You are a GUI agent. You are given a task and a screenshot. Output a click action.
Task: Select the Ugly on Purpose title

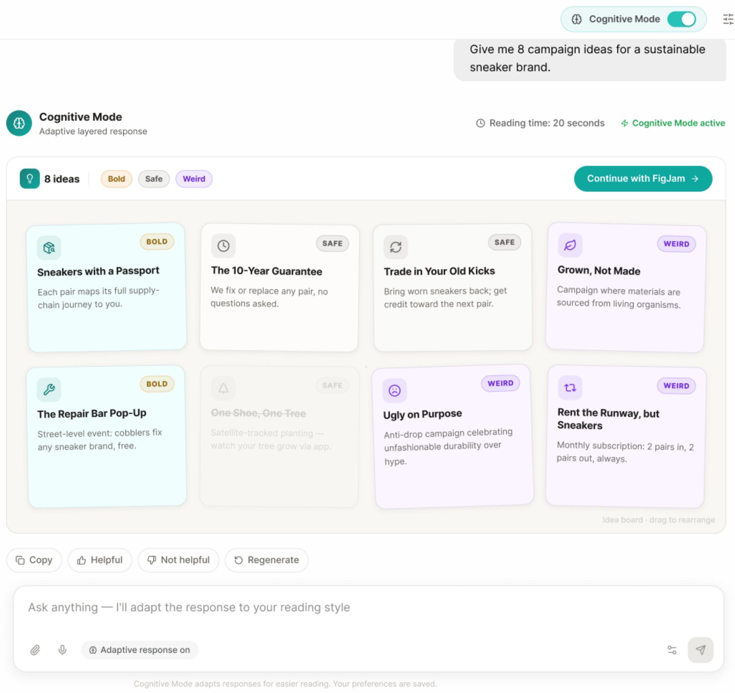click(x=423, y=414)
